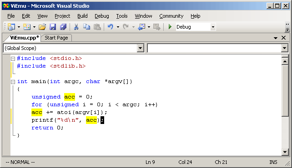
Task: Click the New Project toolbar icon
Action: [x=11, y=27]
